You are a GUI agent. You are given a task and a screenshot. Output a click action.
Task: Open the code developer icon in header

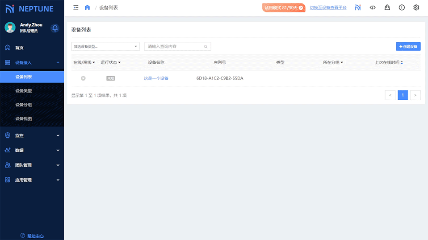373,8
